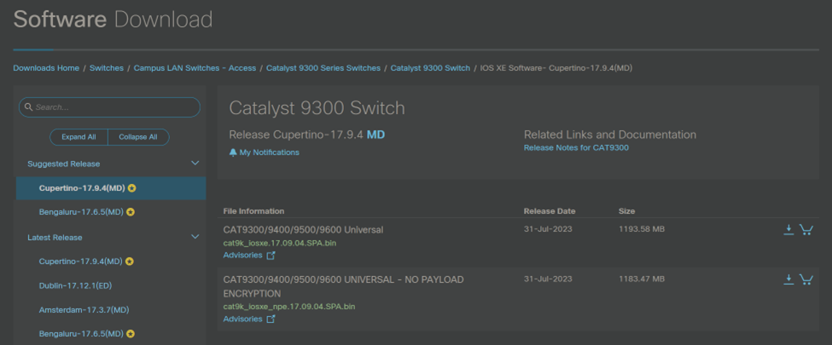Click star badge on Bengaluru-17.6.5(MD) under Suggested Release
The image size is (832, 345).
pos(131,212)
